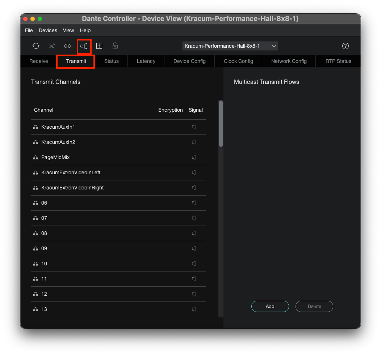Screen dimensions: 381x355
Task: Click signal speaker icon for channel 13
Action: pos(194,309)
